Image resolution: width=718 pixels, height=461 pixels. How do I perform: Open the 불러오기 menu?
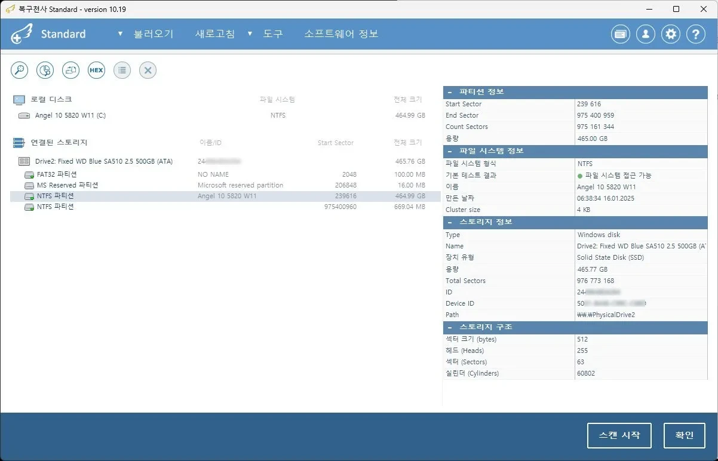click(154, 34)
